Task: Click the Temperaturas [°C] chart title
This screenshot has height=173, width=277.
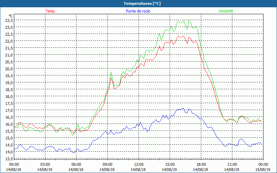Action: click(x=142, y=3)
